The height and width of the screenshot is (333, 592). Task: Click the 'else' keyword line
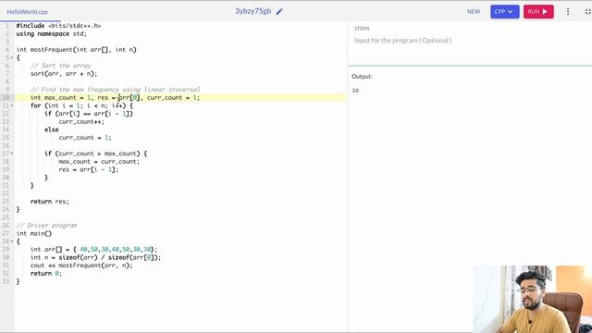(52, 129)
